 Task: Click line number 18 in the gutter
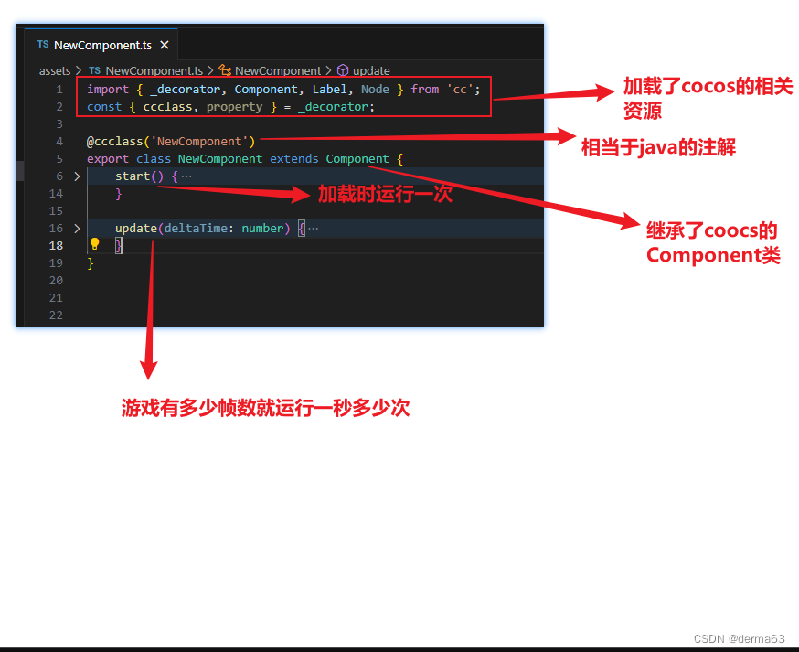[56, 245]
